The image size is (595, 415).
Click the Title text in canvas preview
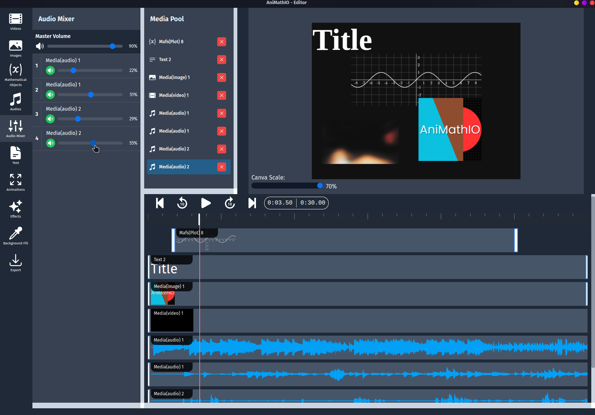(342, 40)
